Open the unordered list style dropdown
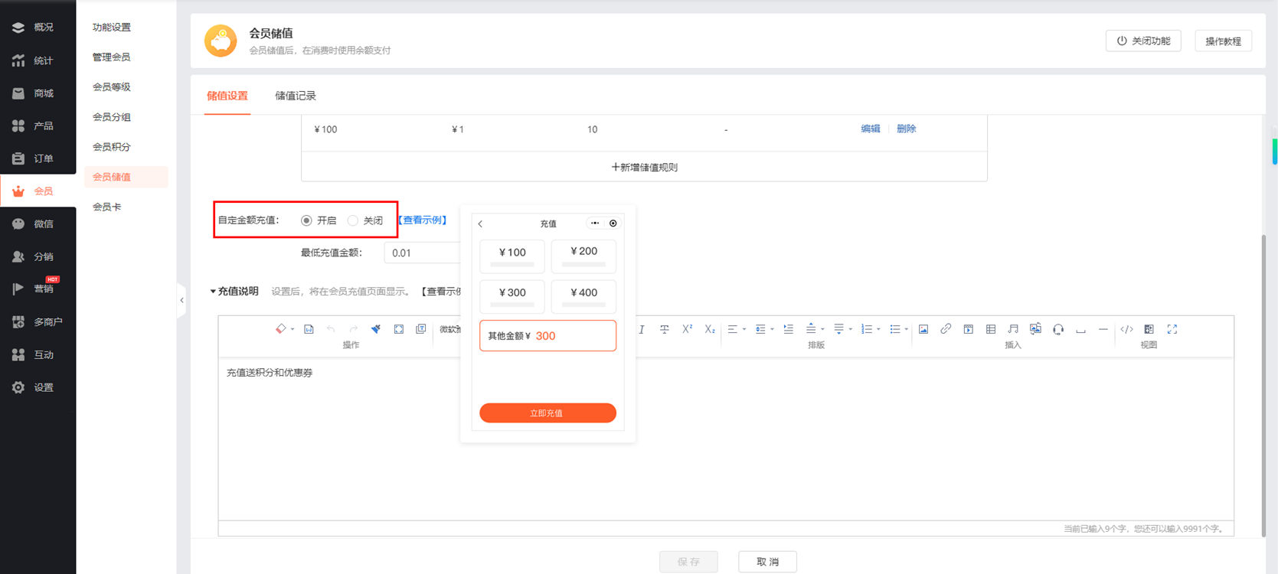 point(907,330)
